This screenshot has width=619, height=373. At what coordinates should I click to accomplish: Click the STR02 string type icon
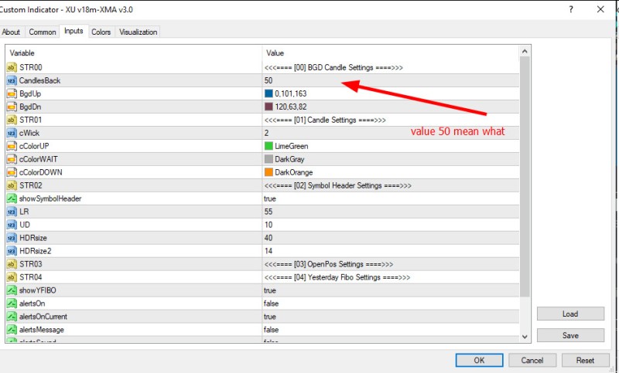click(x=12, y=185)
